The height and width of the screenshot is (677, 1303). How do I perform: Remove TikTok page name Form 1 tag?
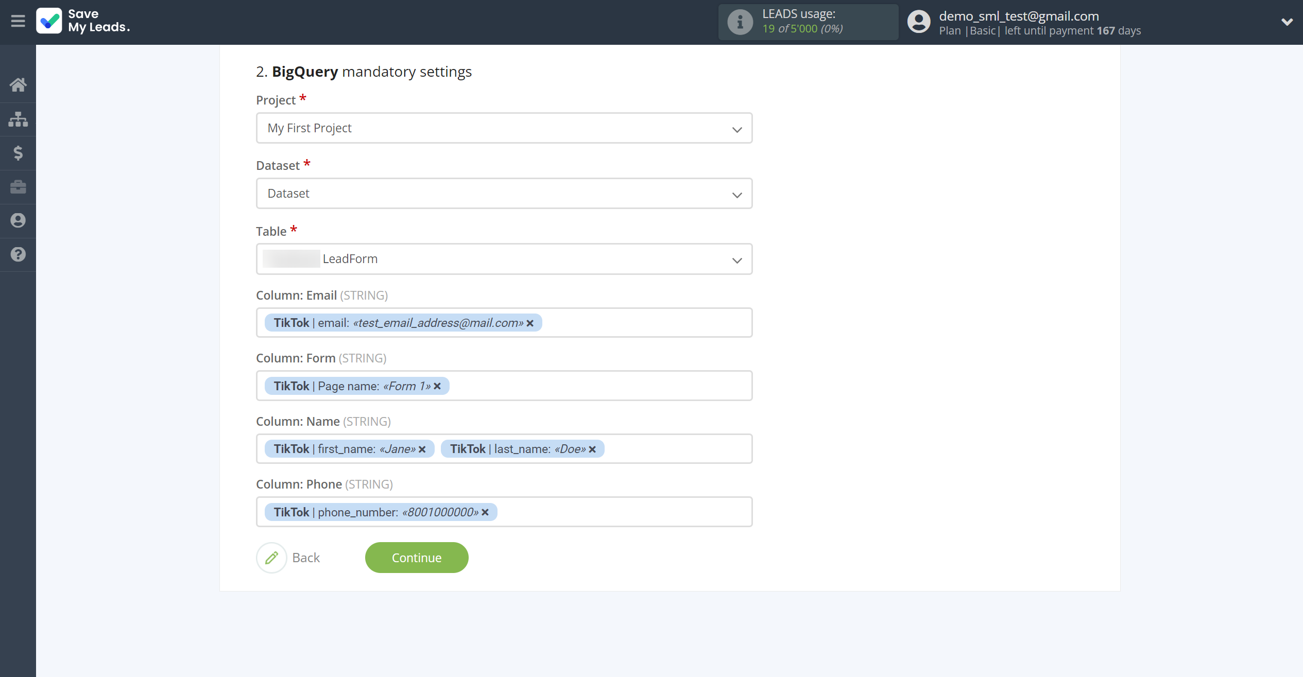tap(438, 386)
